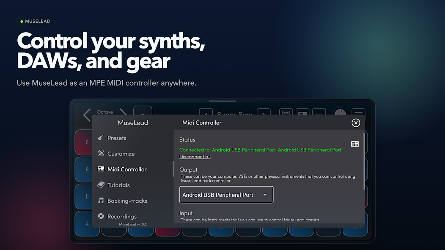Adjust the round knob in top toolbar
The width and height of the screenshot is (445, 250).
[340, 113]
